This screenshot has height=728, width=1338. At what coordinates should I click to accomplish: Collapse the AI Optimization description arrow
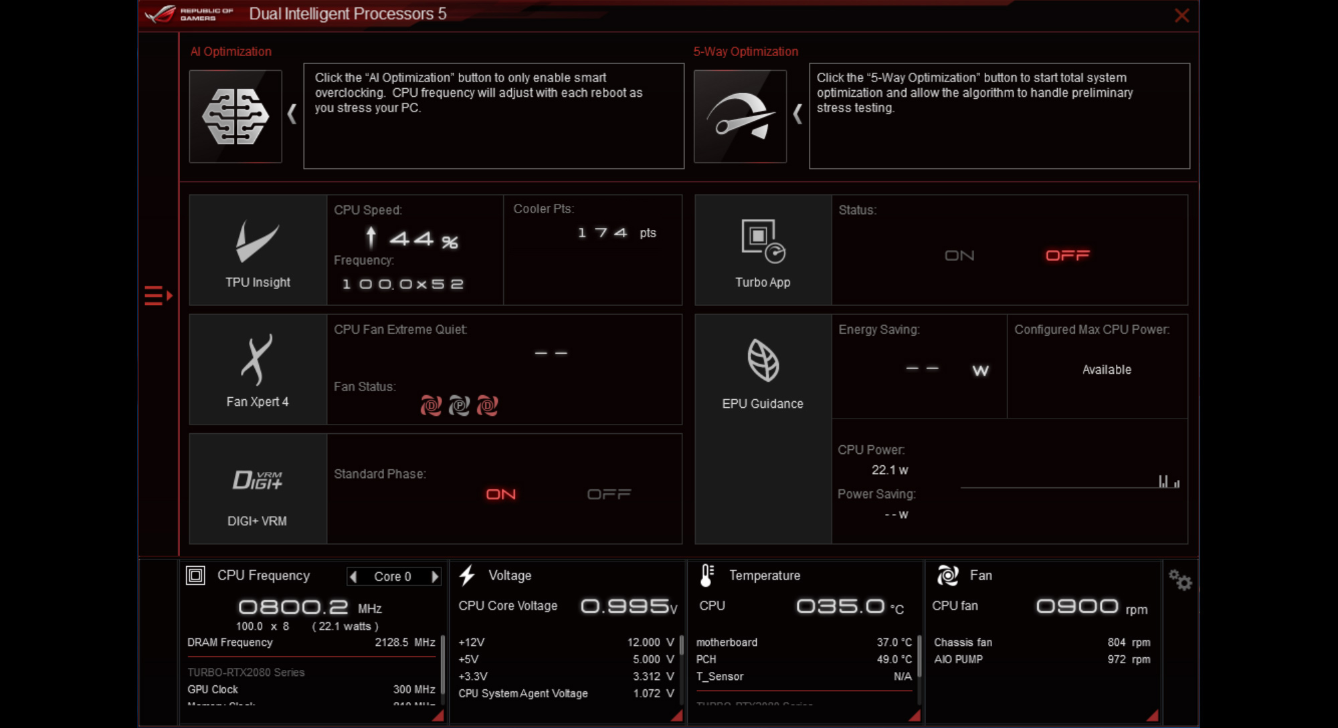tap(292, 114)
